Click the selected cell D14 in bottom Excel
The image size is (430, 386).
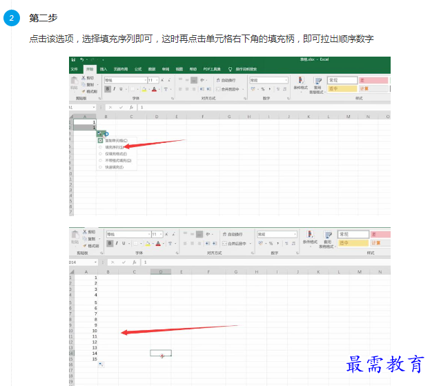click(x=161, y=353)
